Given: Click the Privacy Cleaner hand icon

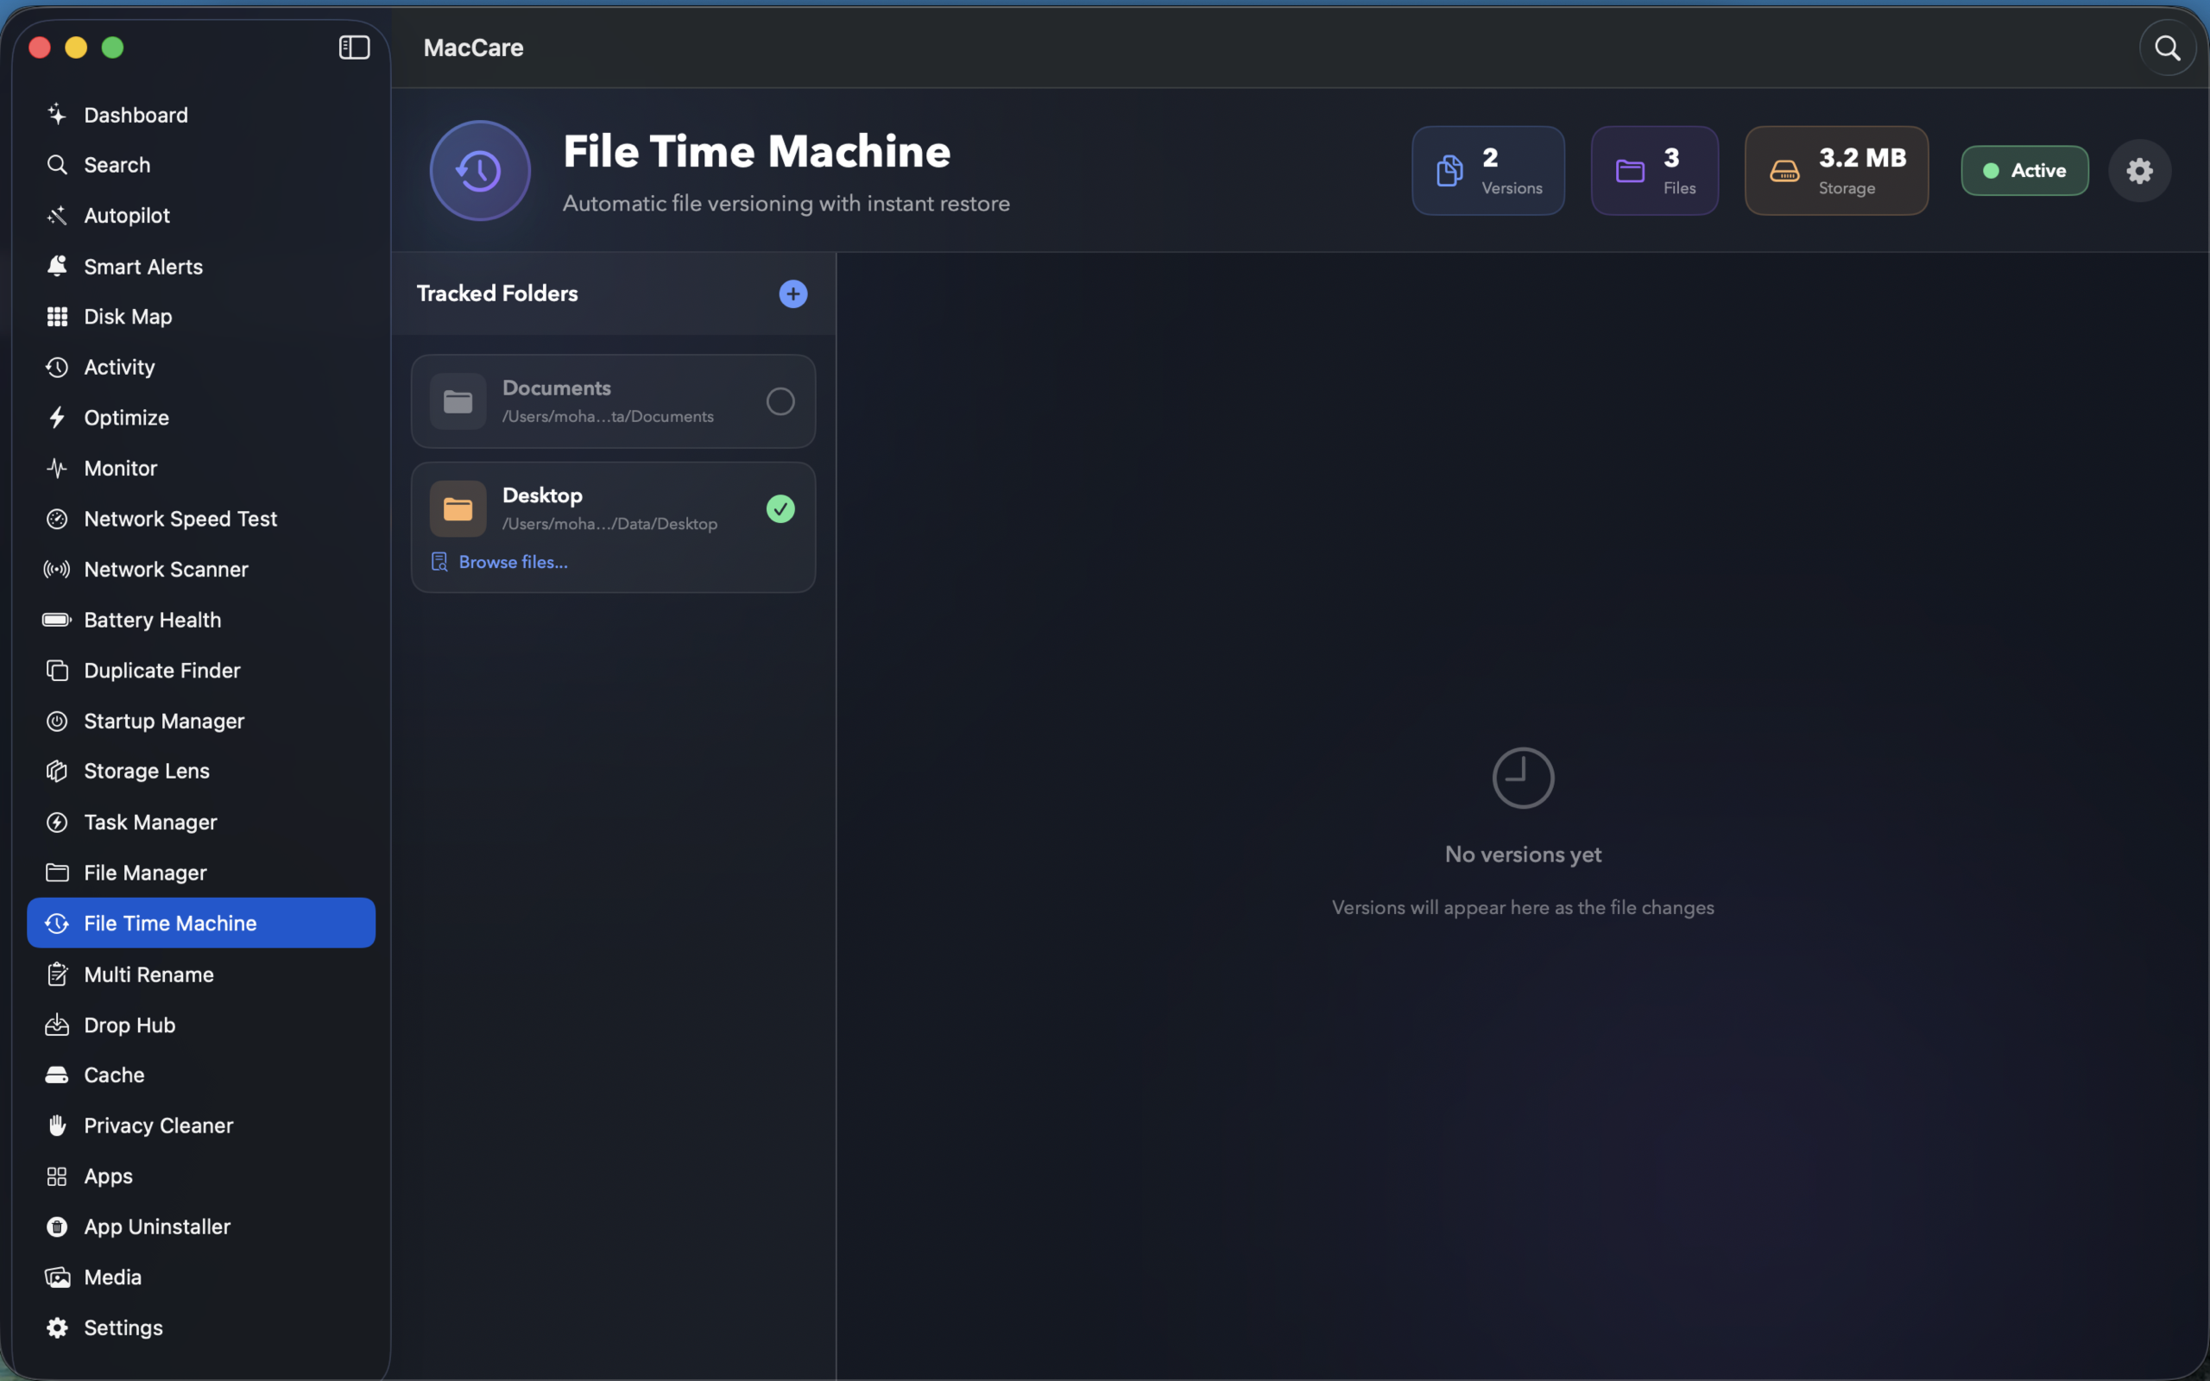Looking at the screenshot, I should [57, 1126].
